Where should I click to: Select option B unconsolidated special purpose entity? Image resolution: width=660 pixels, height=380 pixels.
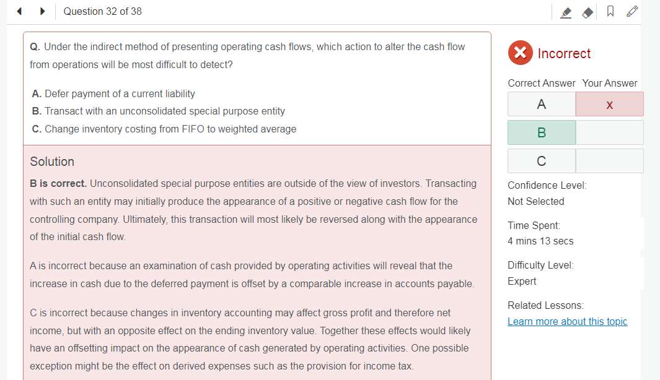click(x=158, y=111)
